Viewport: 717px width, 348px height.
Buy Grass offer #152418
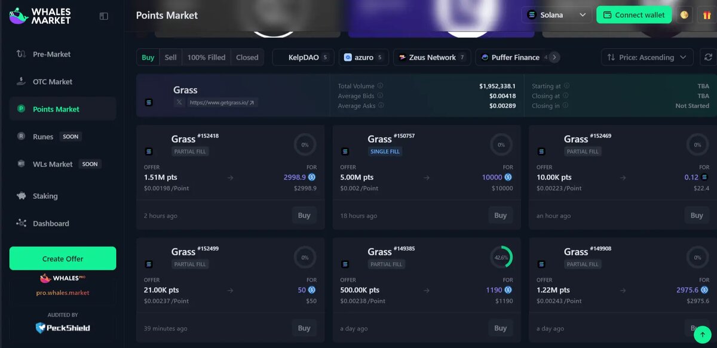(304, 215)
